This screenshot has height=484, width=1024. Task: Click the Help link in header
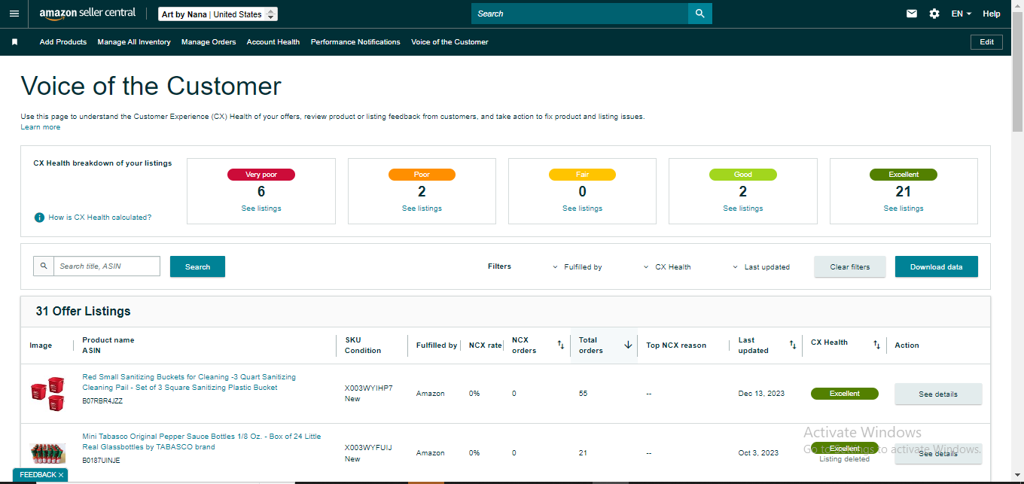coord(992,14)
